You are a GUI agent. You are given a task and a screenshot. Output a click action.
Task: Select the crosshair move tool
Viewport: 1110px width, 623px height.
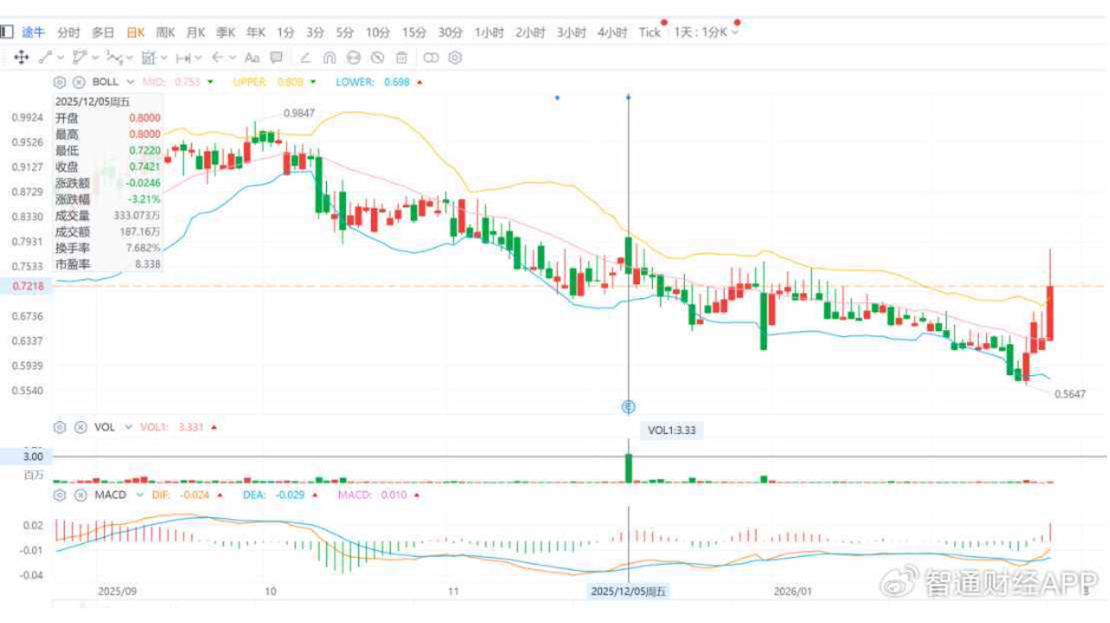[21, 57]
